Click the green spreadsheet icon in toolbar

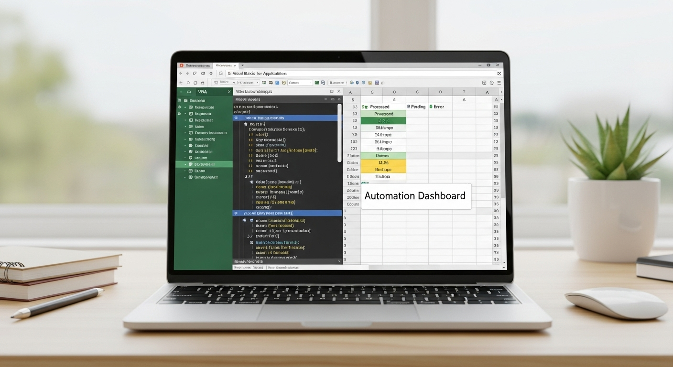[316, 83]
